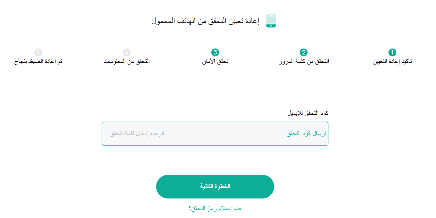Select the greyed step 4 circle
This screenshot has width=436, height=218.
click(127, 52)
